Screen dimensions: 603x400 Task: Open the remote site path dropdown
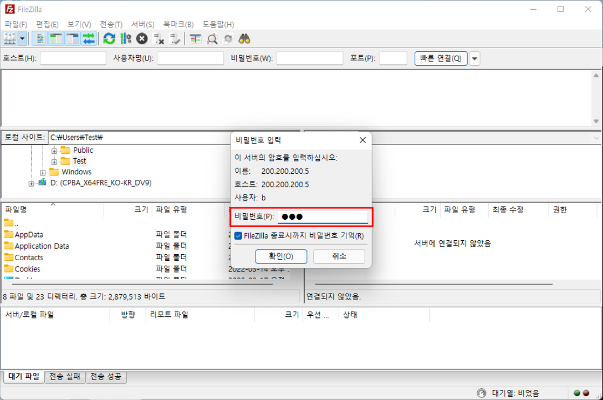click(x=596, y=138)
